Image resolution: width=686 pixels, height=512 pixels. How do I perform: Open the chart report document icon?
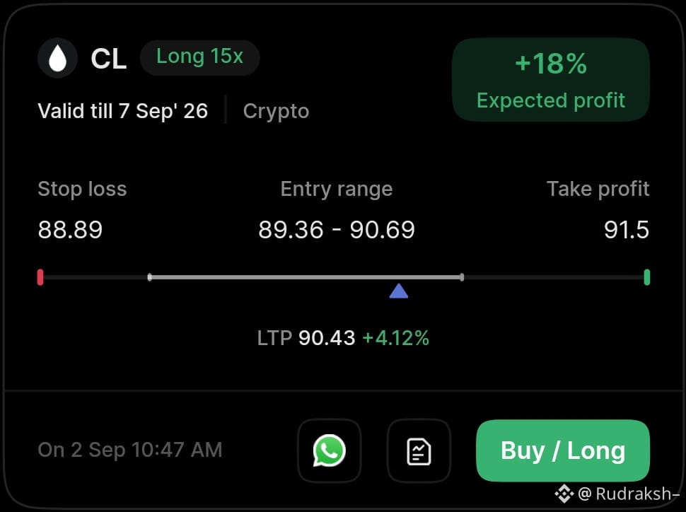(x=419, y=450)
